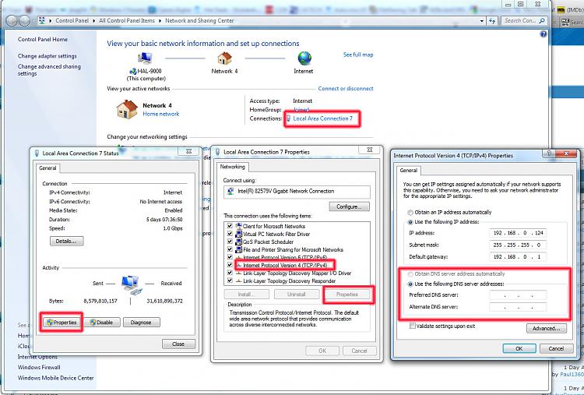Click the refresh button beside address bar

(x=492, y=21)
